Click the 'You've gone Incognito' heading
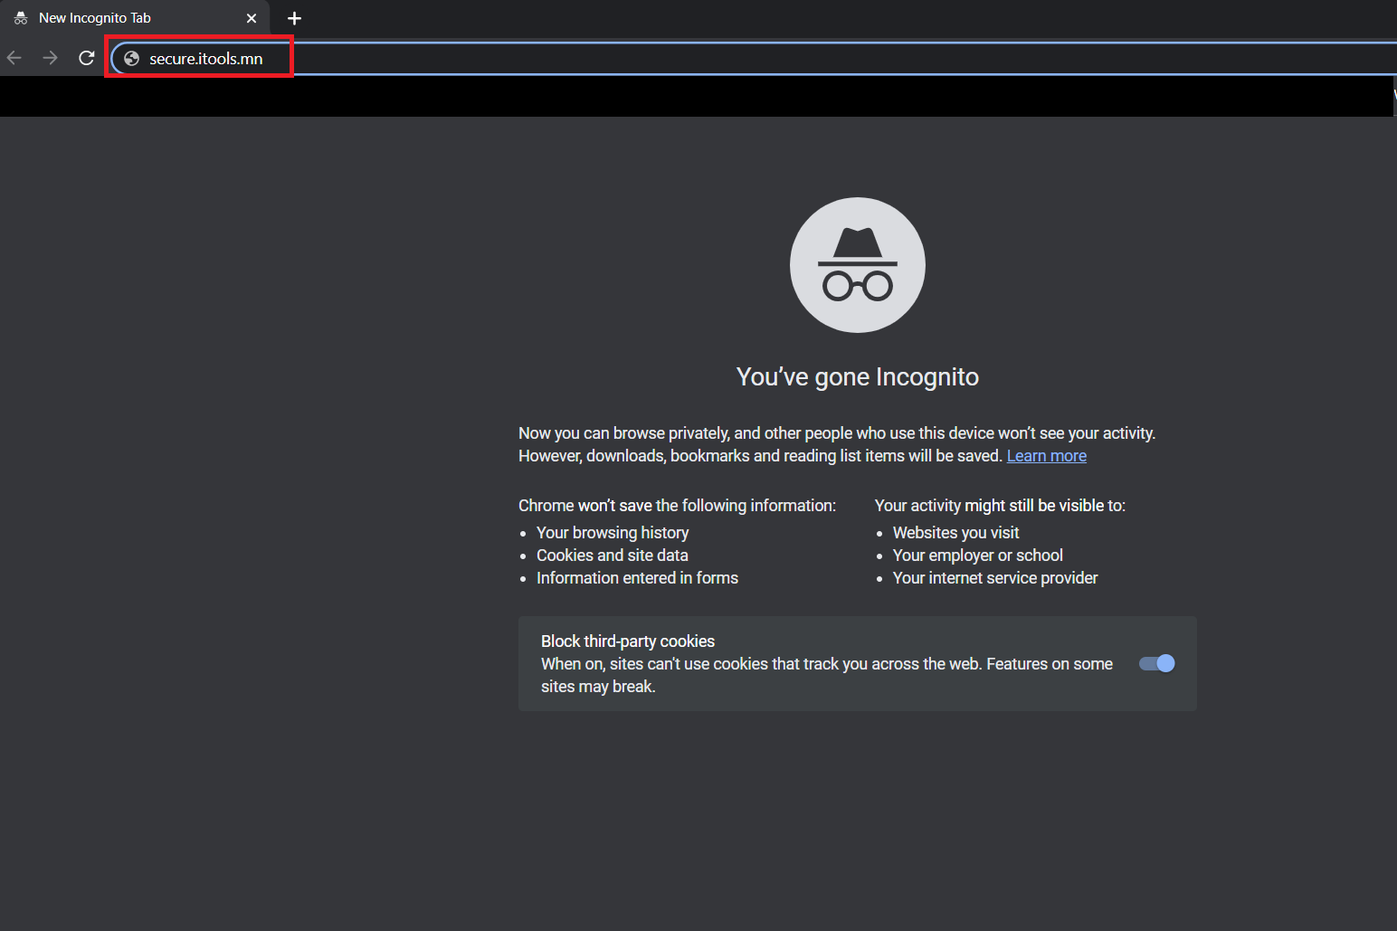 point(858,377)
